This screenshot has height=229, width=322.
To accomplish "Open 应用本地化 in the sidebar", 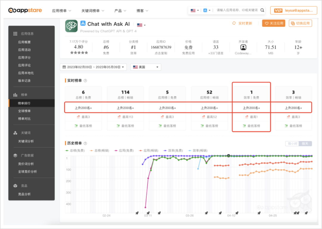I will point(26,73).
